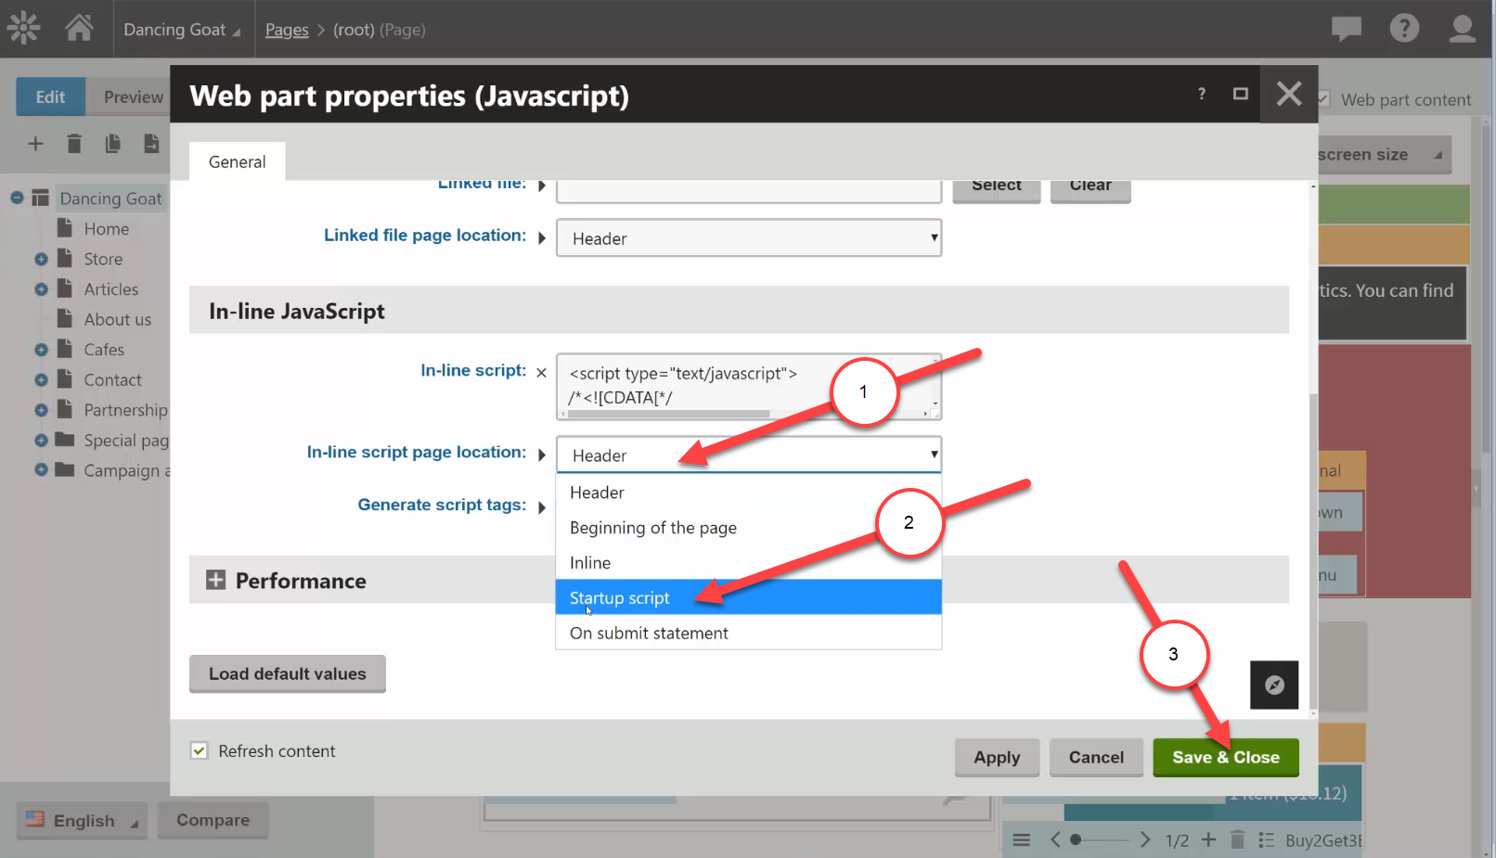Delete page with the trash bin icon

pos(74,144)
